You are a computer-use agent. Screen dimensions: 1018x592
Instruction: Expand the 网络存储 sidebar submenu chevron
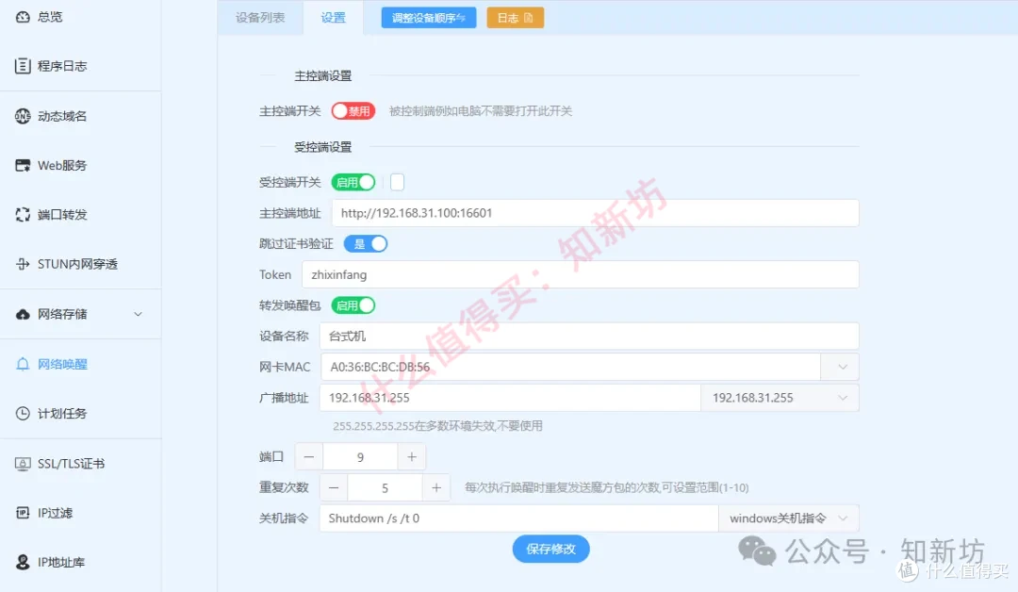[138, 314]
